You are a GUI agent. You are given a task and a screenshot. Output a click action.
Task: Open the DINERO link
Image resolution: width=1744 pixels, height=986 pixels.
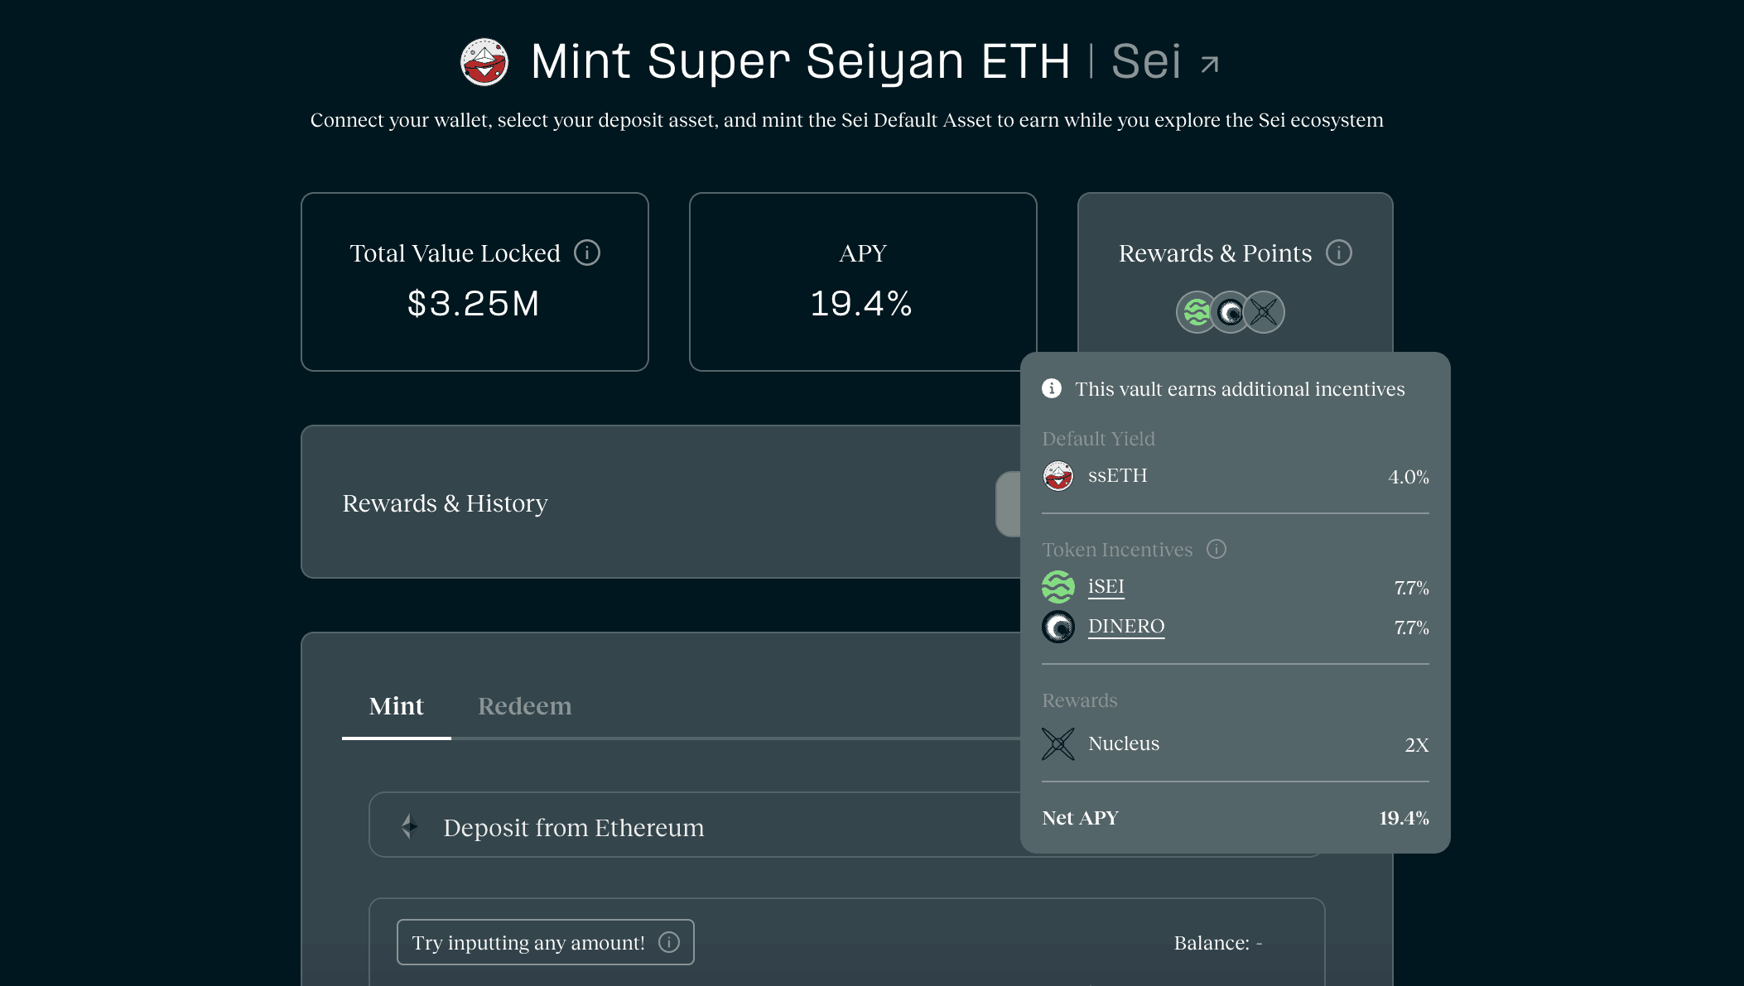[1126, 627]
